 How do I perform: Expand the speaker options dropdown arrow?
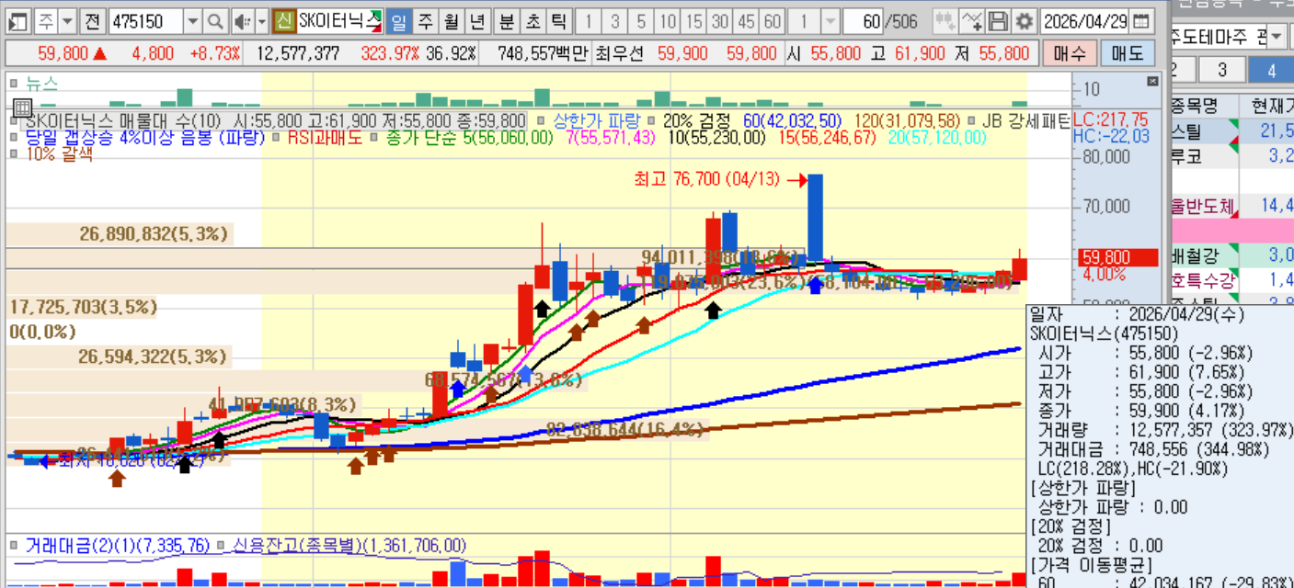(261, 20)
